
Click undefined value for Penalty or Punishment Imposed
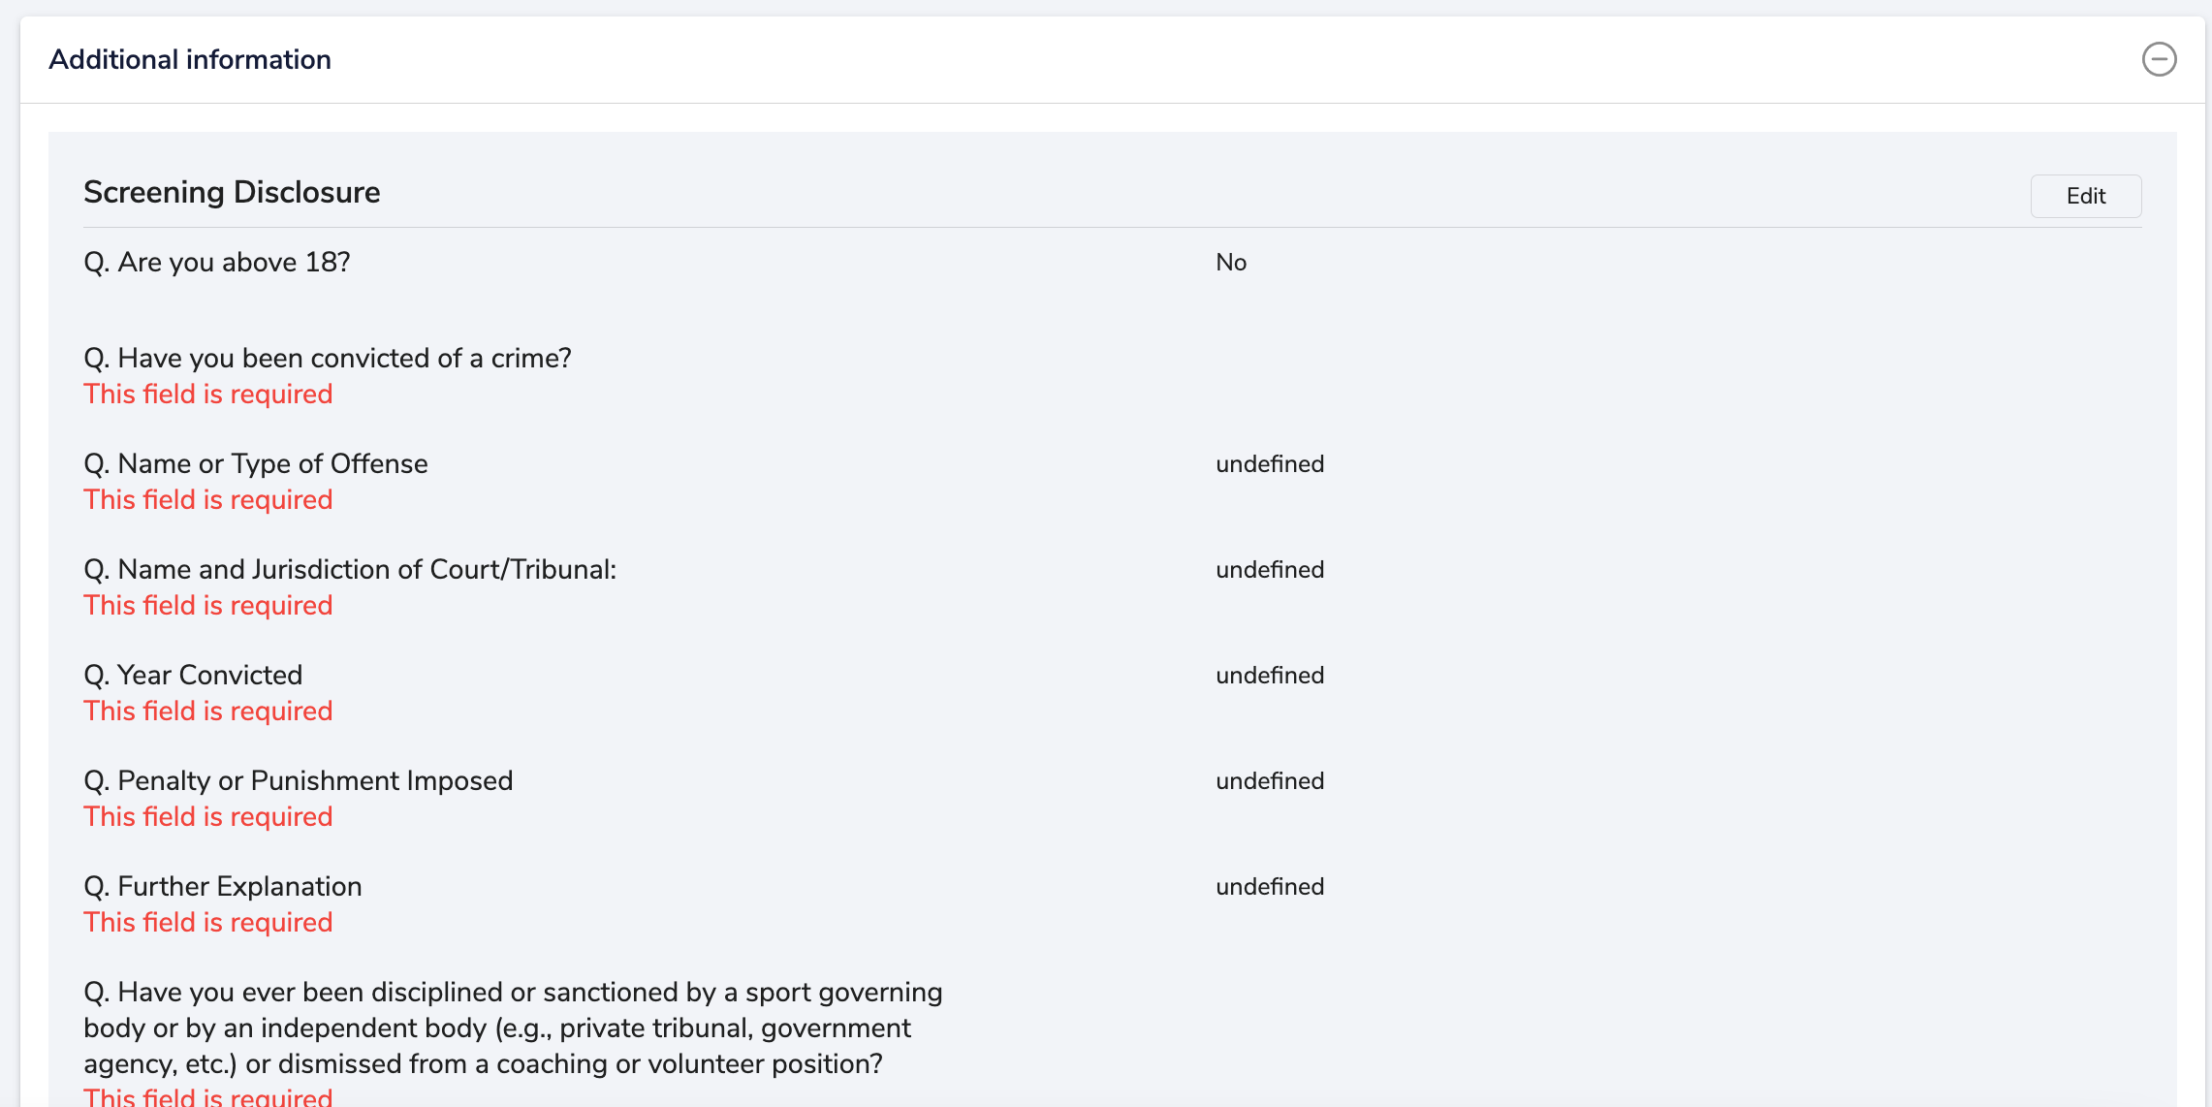[1270, 780]
